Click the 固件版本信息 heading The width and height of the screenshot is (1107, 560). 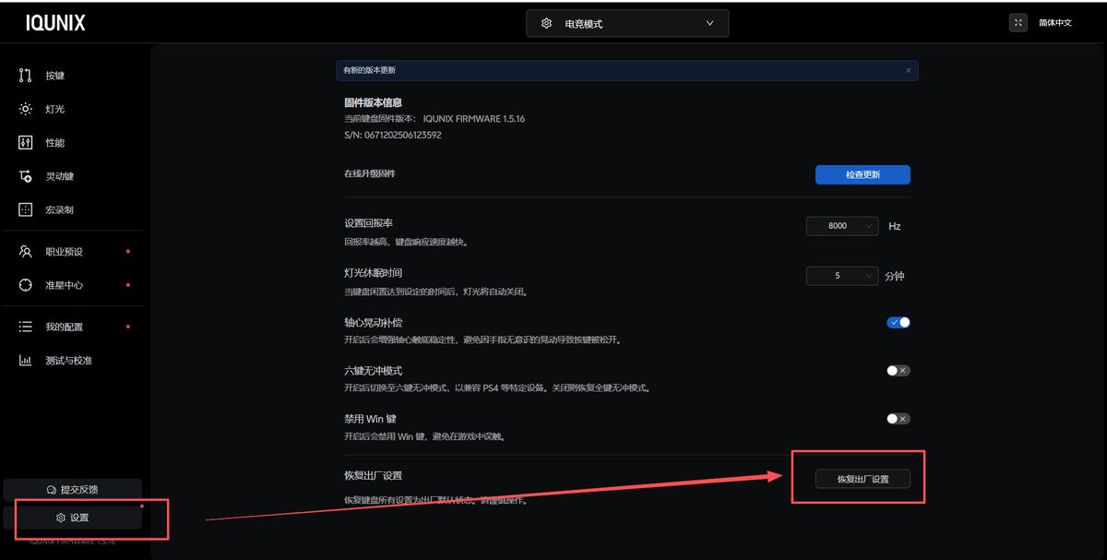point(373,102)
